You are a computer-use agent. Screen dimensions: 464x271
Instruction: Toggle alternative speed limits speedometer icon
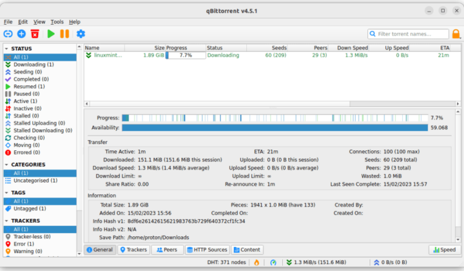[273, 263]
